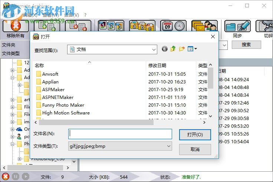Click the dialog vertical scrollbar thumb

click(x=210, y=78)
